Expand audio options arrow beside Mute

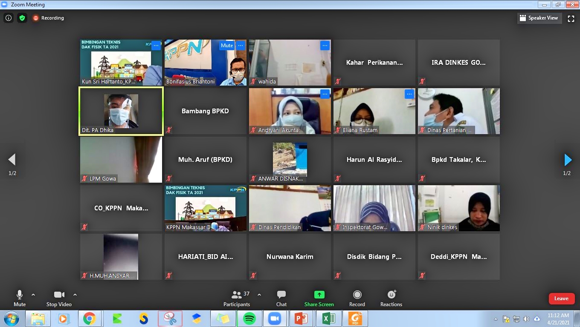click(33, 295)
